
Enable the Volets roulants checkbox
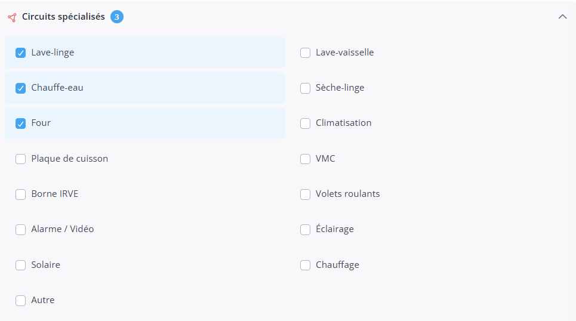[305, 195]
